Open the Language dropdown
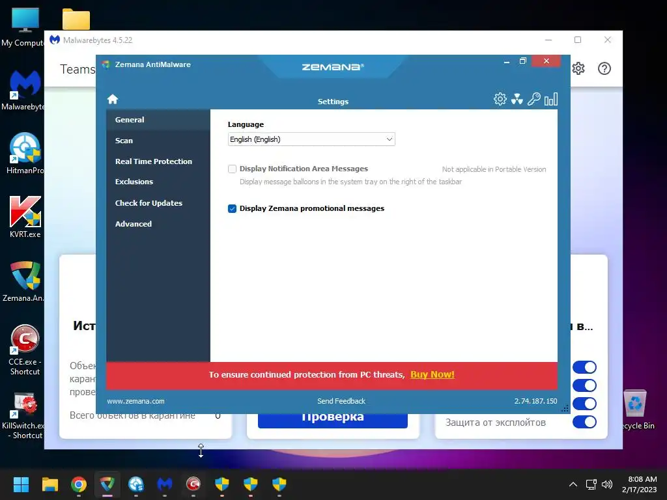Screen dimensions: 667x500 (x=311, y=139)
